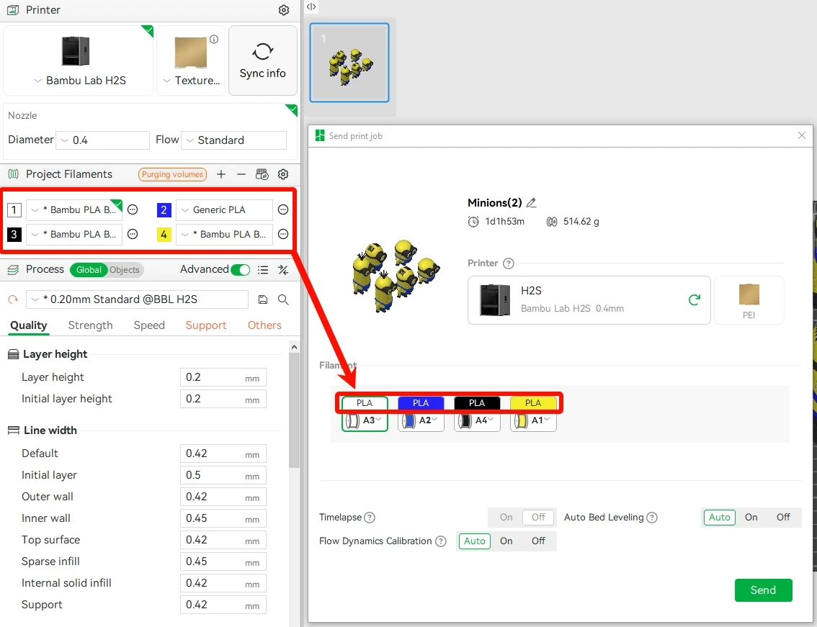Click the Printer help question icon
The height and width of the screenshot is (627, 817).
click(x=508, y=263)
